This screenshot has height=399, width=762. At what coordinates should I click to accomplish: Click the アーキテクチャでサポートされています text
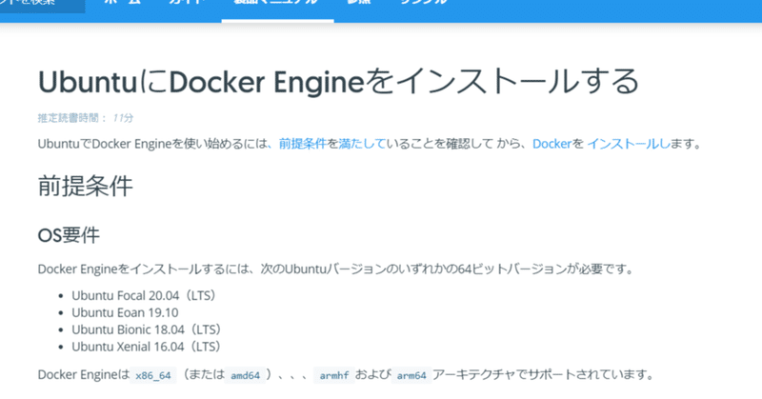pyautogui.click(x=543, y=374)
